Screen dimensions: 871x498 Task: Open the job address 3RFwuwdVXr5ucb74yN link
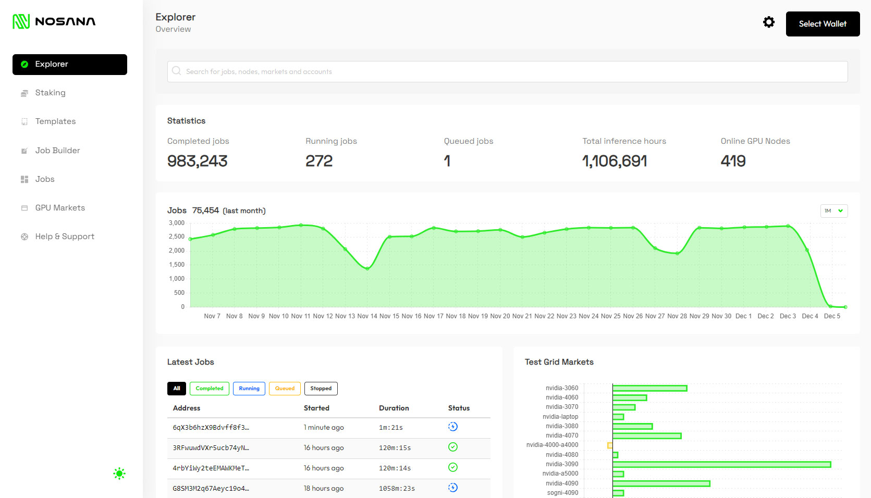click(211, 447)
